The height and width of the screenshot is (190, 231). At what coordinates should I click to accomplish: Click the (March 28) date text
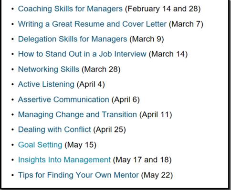pyautogui.click(x=101, y=69)
